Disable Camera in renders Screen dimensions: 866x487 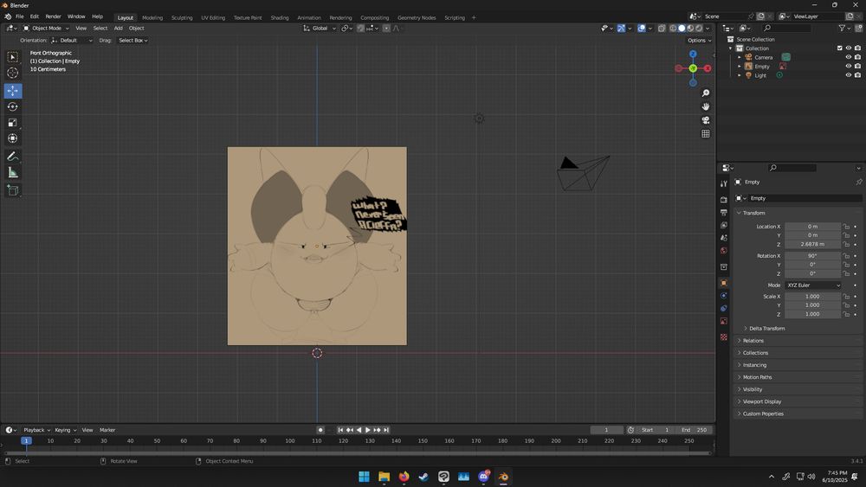click(857, 57)
